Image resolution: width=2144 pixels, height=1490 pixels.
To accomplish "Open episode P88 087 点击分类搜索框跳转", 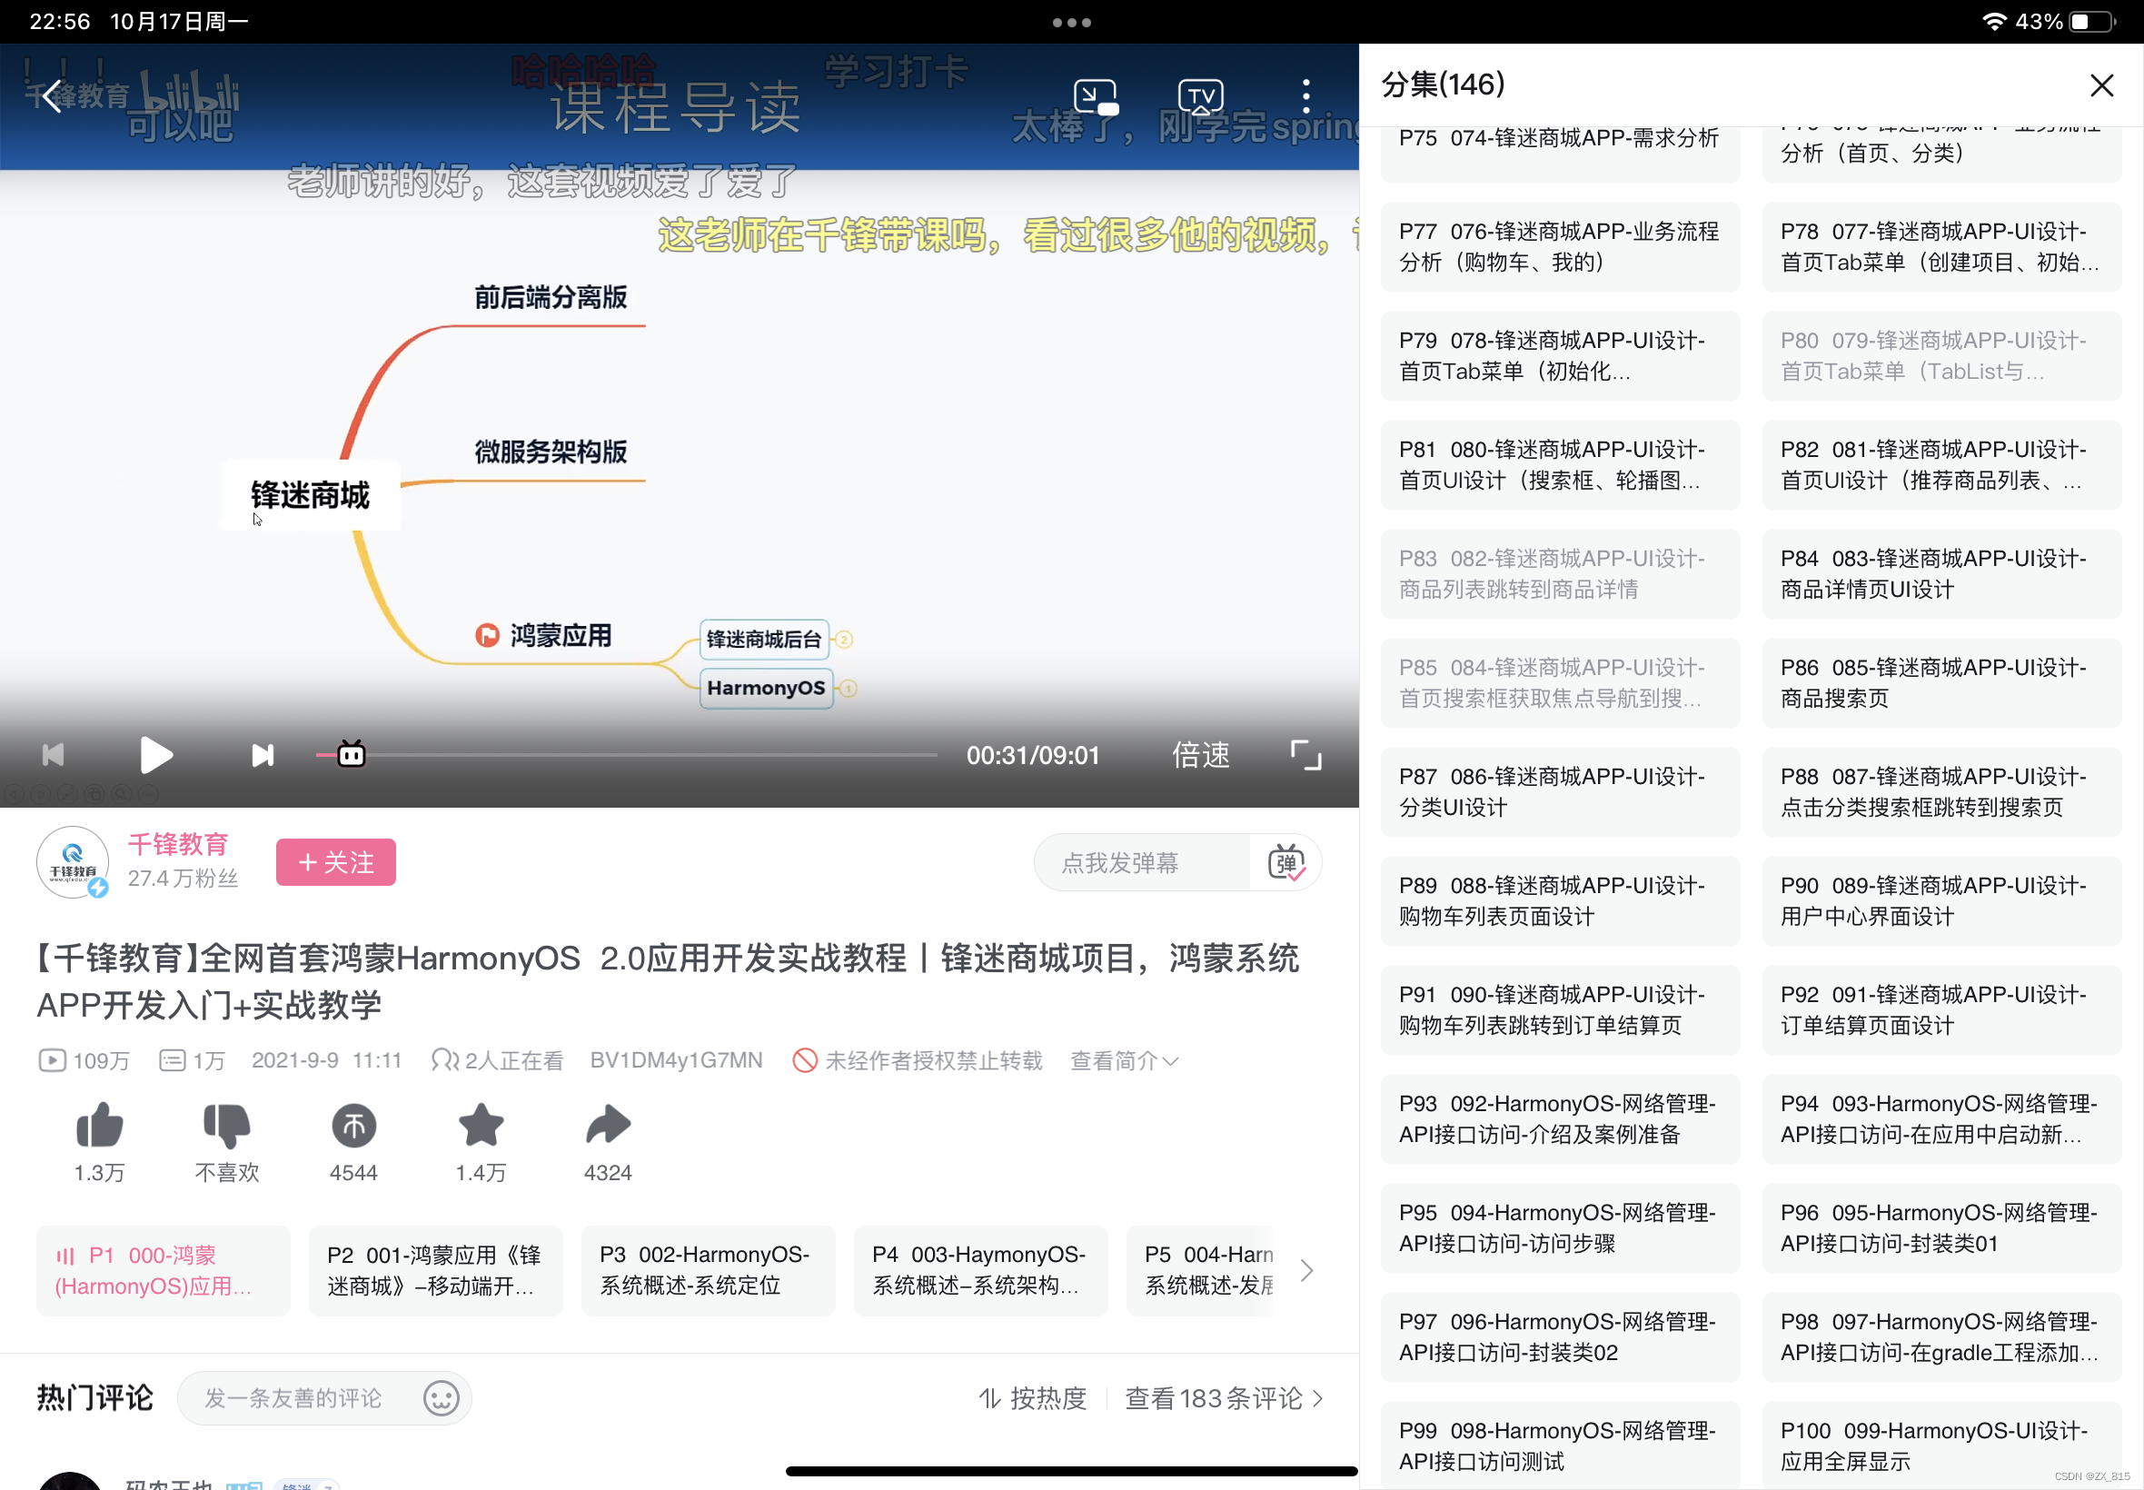I will pyautogui.click(x=1941, y=791).
